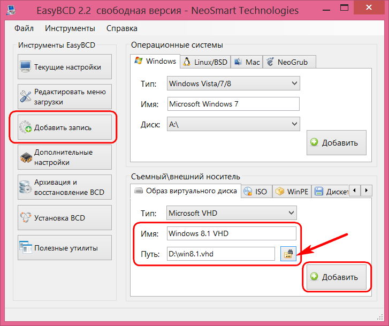Switch to the Mac tab
The width and height of the screenshot is (389, 326).
point(247,62)
